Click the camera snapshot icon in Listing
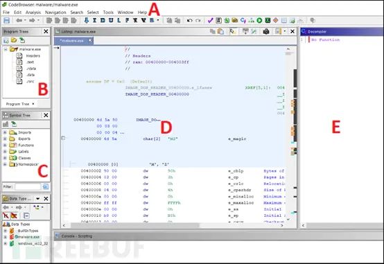Viewport: 384px width, 264px height. [x=266, y=31]
